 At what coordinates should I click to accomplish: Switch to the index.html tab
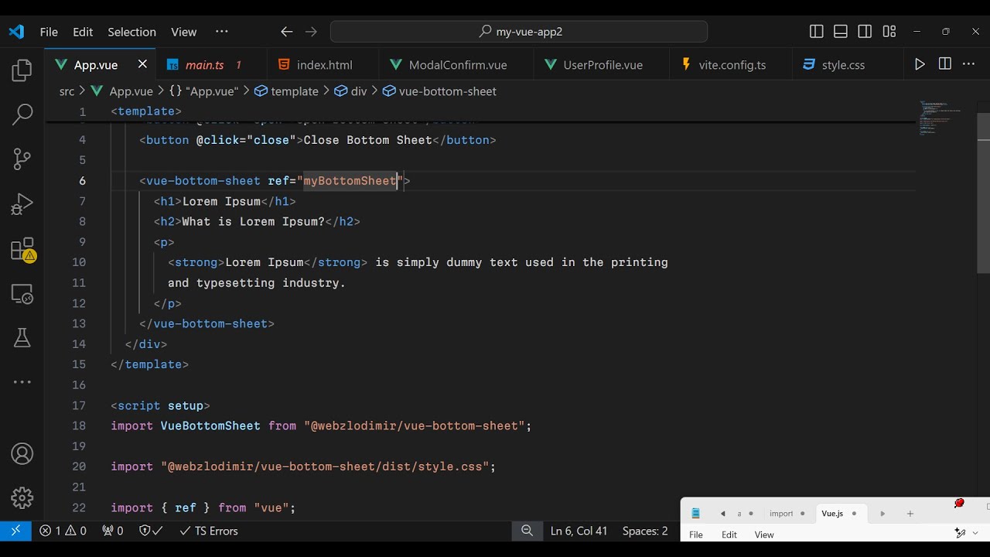323,65
